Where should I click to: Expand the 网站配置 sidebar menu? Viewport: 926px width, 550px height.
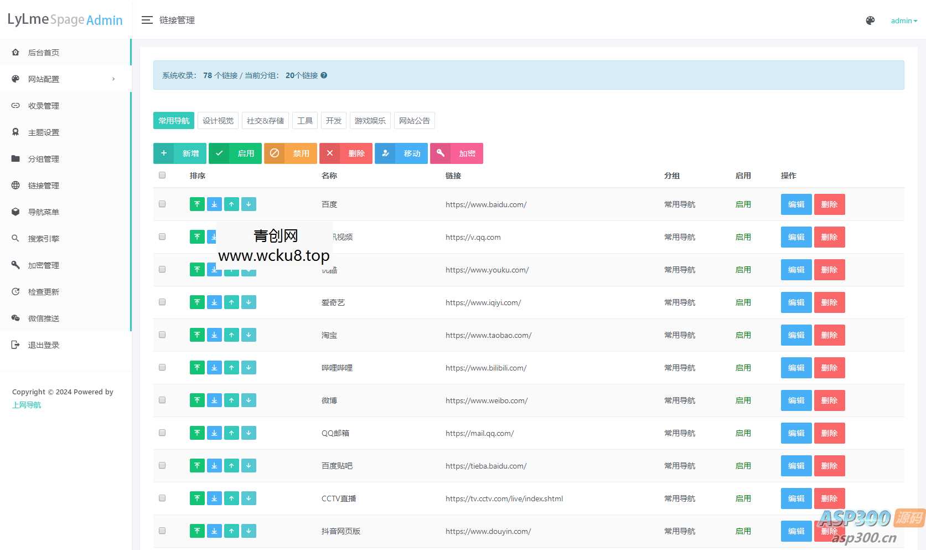[x=65, y=79]
